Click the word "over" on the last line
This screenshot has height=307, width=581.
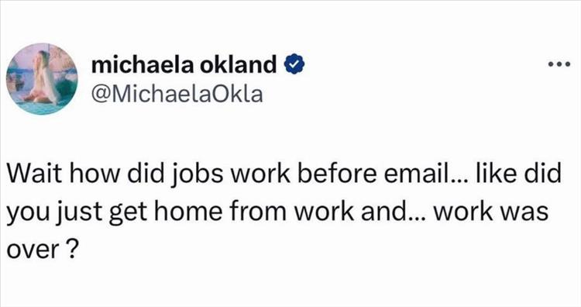[33, 250]
